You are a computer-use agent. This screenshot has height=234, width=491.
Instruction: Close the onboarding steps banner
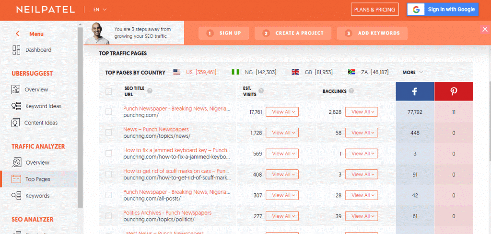(485, 29)
